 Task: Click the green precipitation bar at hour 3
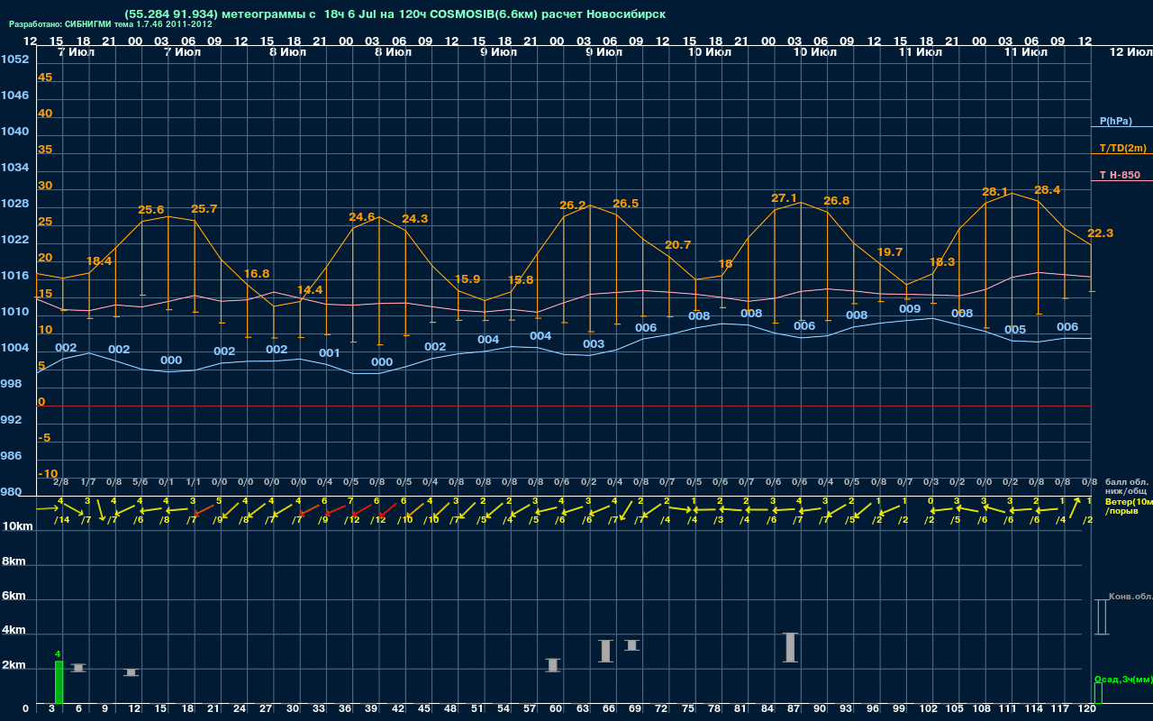tap(59, 682)
